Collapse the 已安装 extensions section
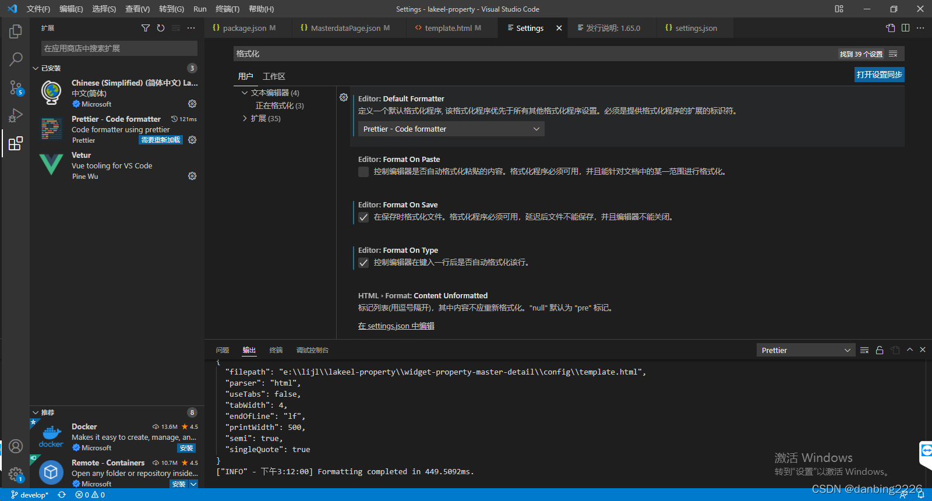The width and height of the screenshot is (932, 501). [x=36, y=68]
